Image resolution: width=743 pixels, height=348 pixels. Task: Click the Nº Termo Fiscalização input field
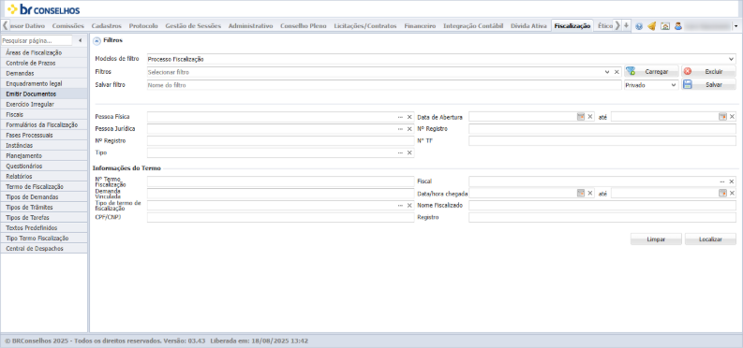pos(280,181)
